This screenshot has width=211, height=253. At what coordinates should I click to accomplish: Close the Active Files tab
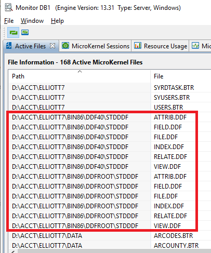tap(52, 46)
